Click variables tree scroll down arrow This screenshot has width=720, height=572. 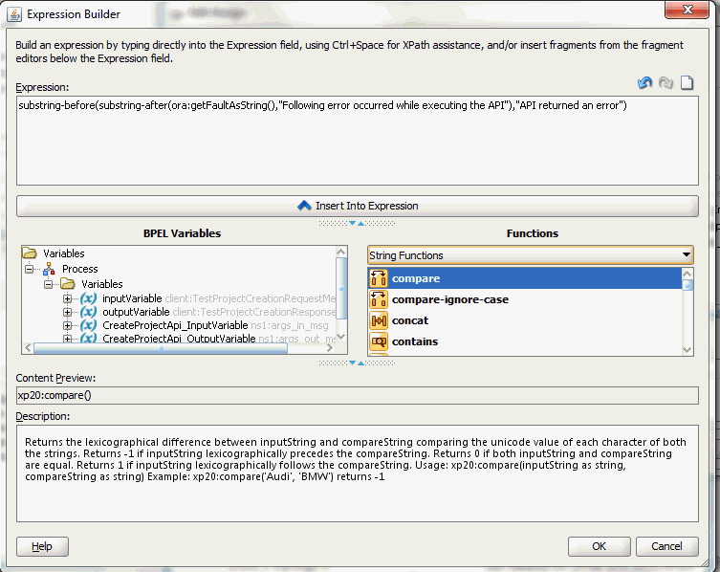coord(341,337)
